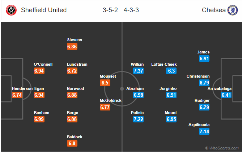Image resolution: width=242 pixels, height=152 pixels.
Task: Select Basham's 6.99 rating badge
Action: point(39,119)
